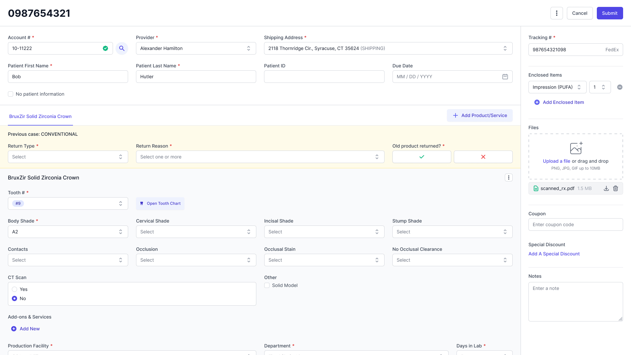Click into the Enter coupon code field
This screenshot has width=631, height=355.
click(575, 225)
